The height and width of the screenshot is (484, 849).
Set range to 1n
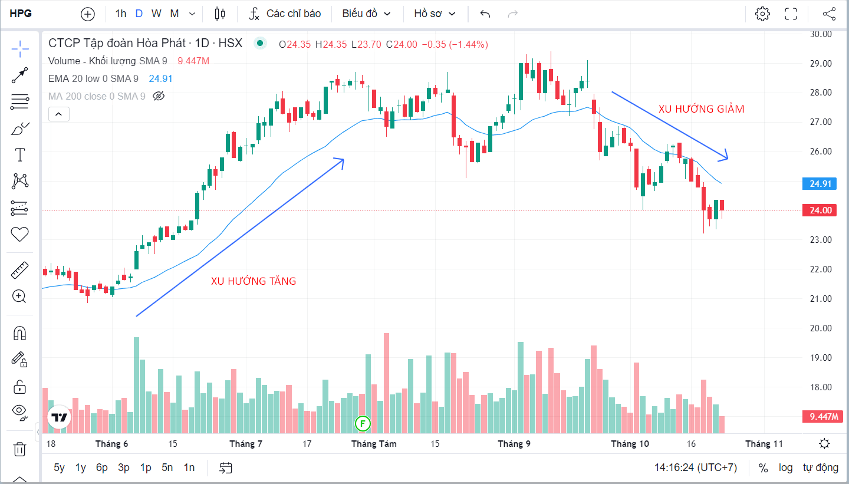coord(189,468)
